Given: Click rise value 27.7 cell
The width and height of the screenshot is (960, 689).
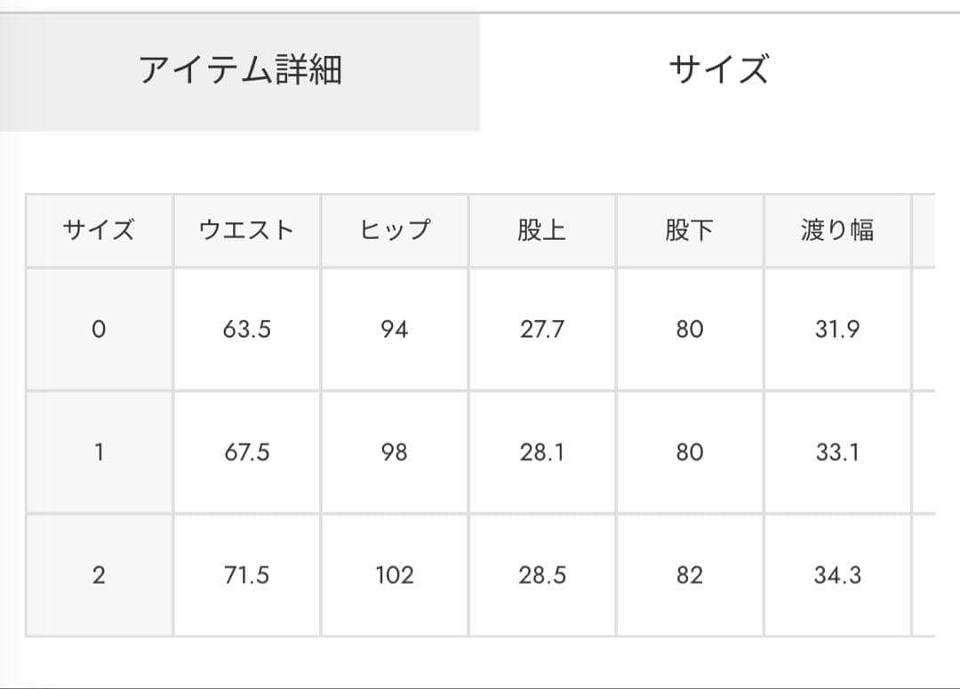Looking at the screenshot, I should [x=541, y=330].
